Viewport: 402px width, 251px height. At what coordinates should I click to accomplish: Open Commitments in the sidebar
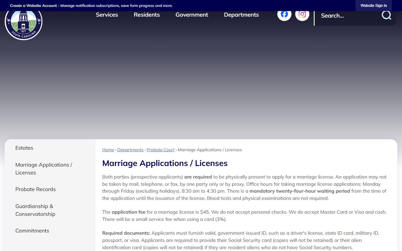[x=32, y=231]
